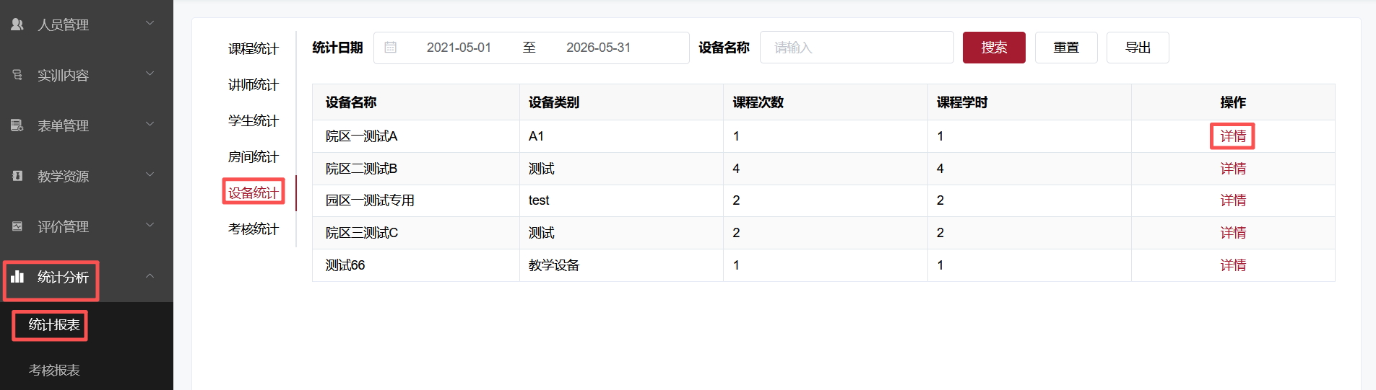Switch to the 讲师统计 tab
1376x390 pixels.
point(253,85)
